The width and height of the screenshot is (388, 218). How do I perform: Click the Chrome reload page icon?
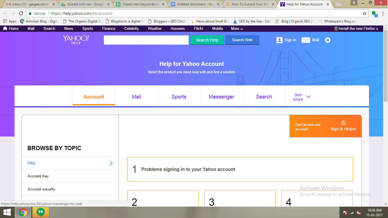(21, 13)
